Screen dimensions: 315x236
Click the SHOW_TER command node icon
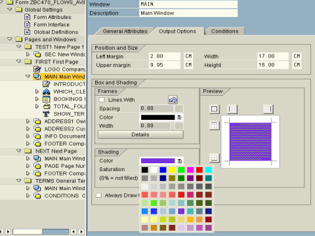[46, 114]
